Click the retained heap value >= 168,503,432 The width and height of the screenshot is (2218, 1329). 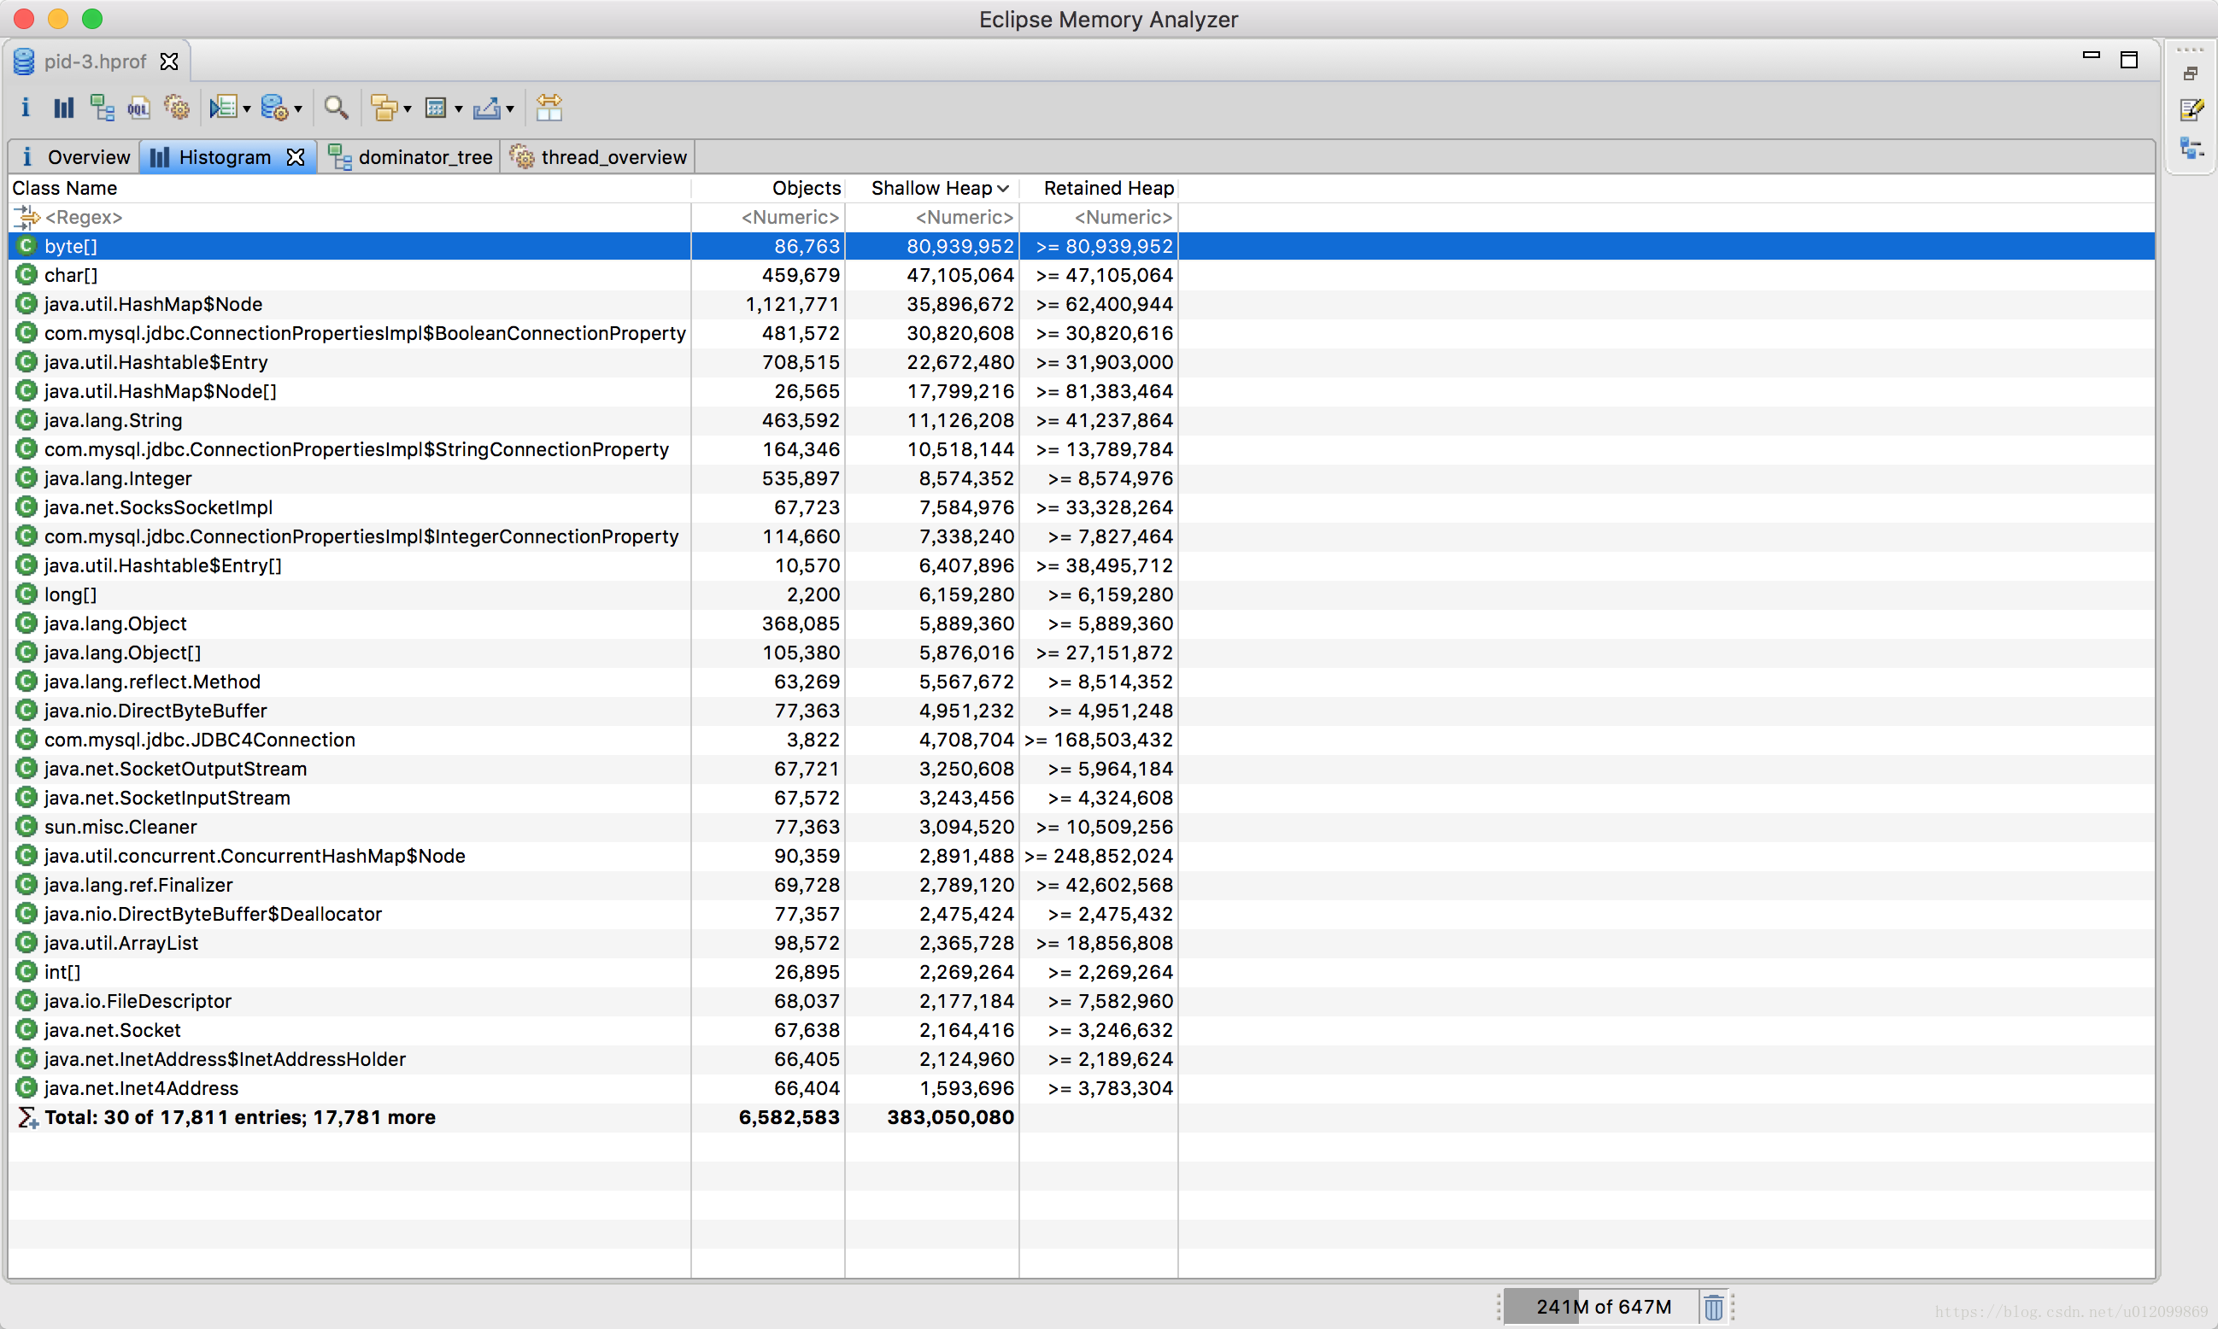coord(1098,740)
